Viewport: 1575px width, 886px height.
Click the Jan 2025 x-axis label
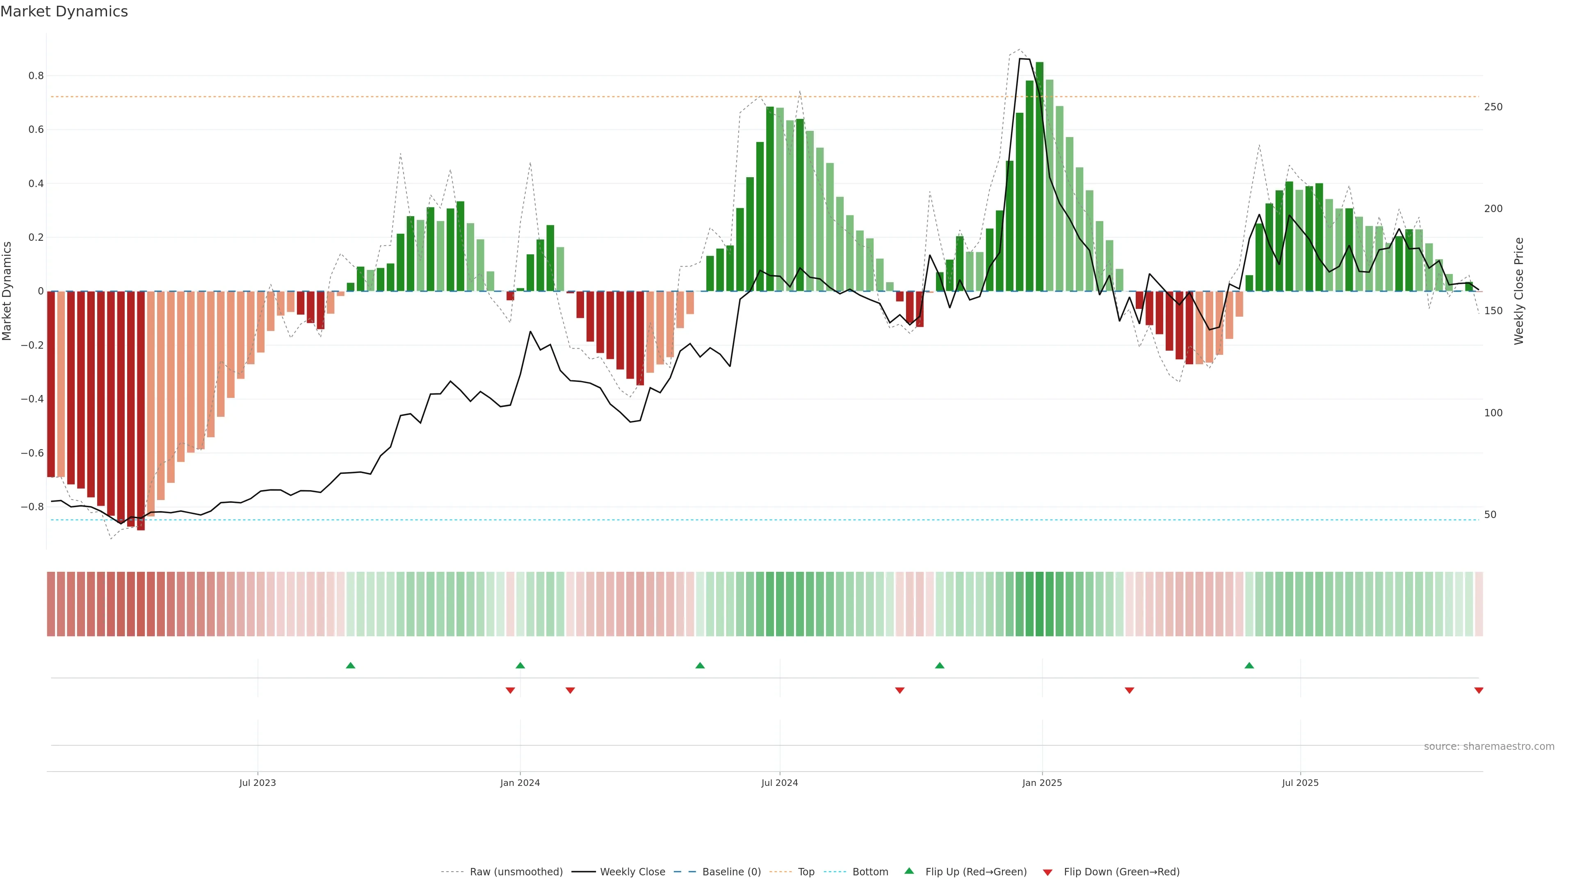click(x=1042, y=783)
